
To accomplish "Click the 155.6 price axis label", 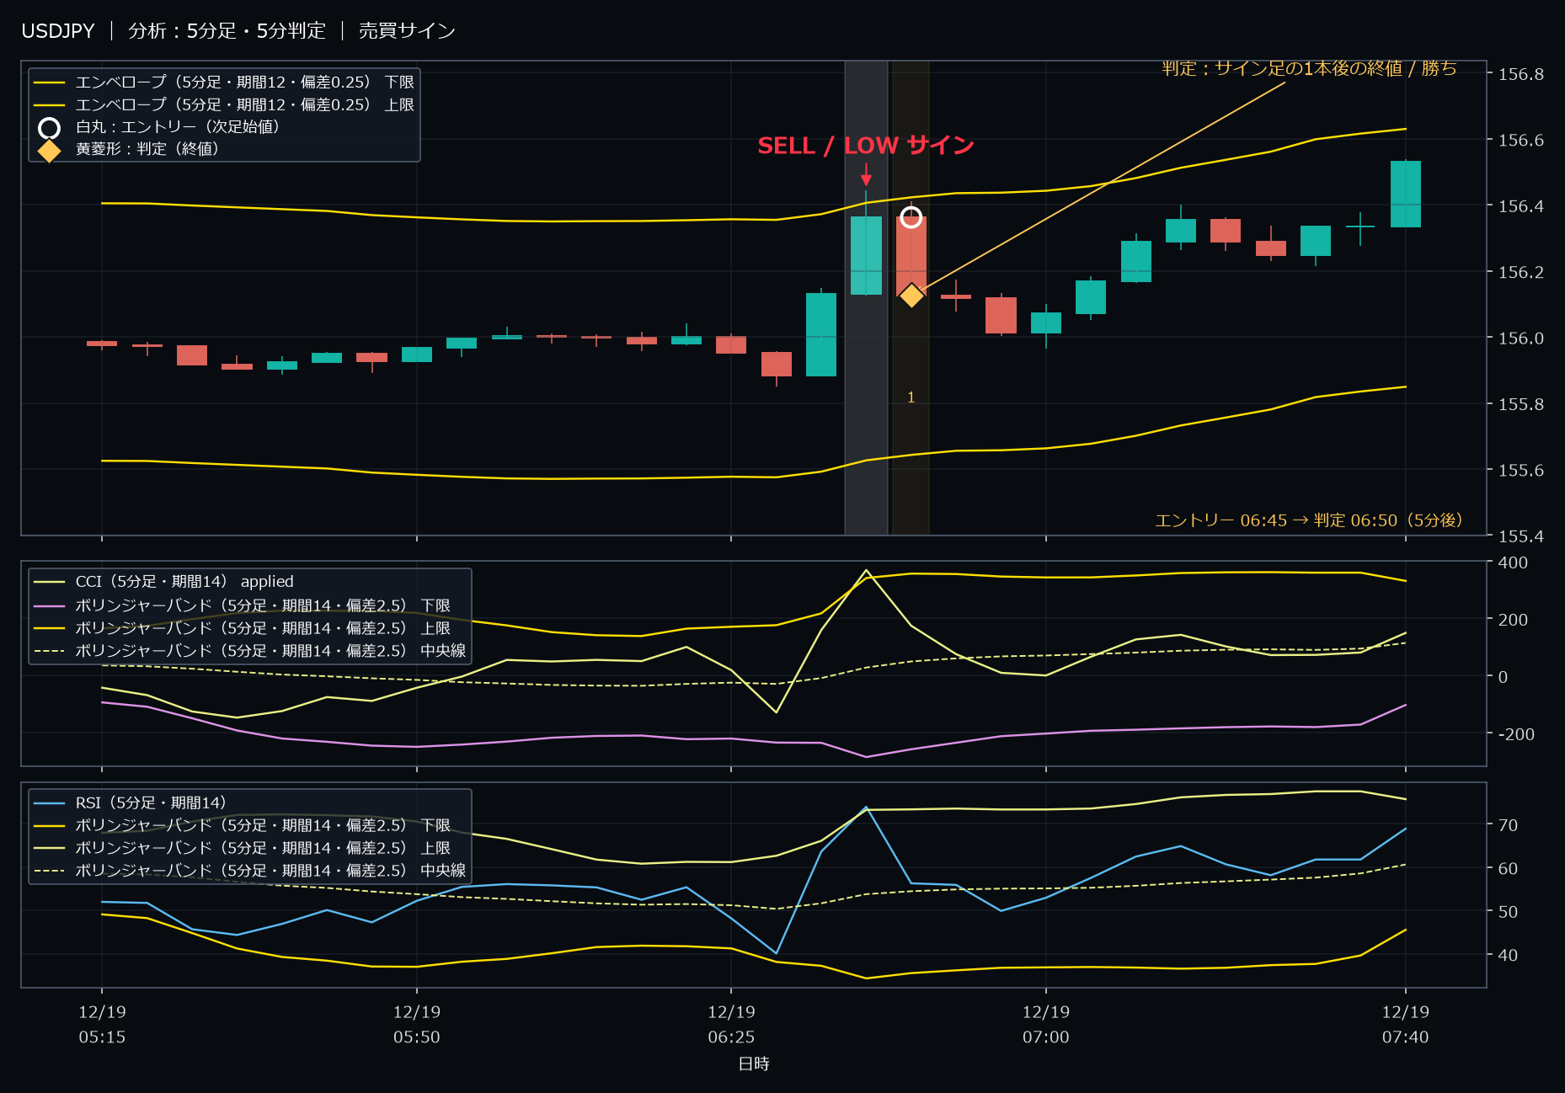I will pos(1521,470).
